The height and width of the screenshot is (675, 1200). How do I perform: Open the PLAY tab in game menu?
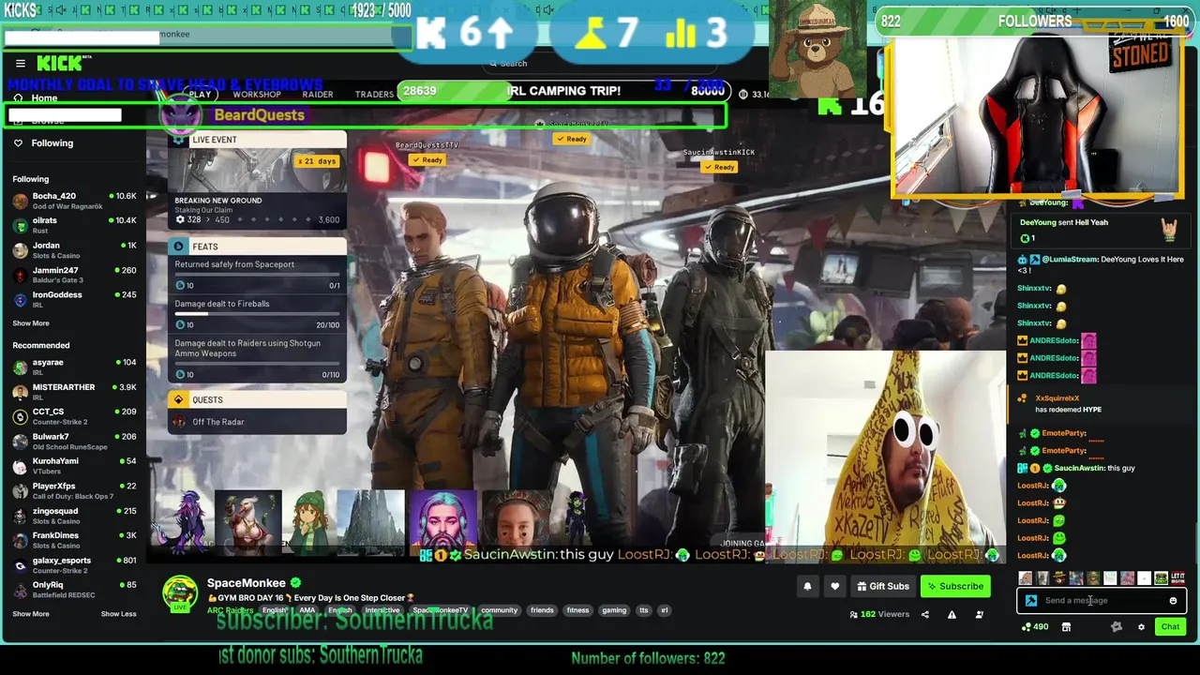200,95
